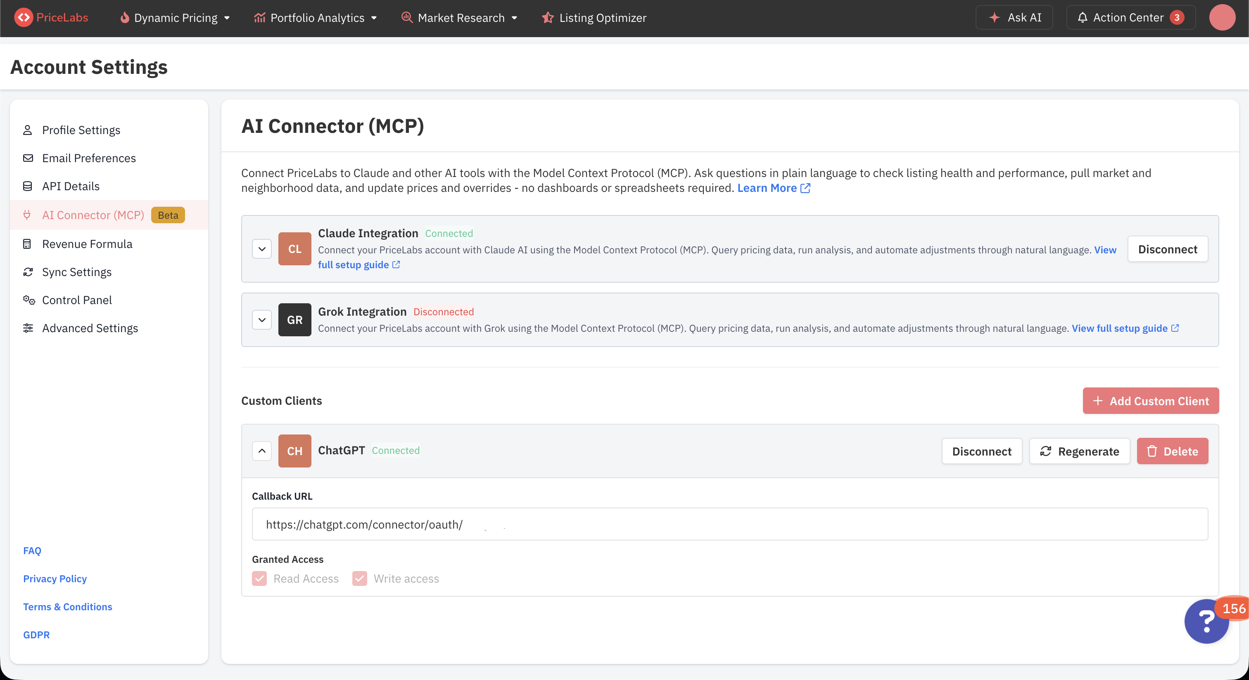Click the Dynamic Pricing flame icon
The image size is (1249, 680).
[125, 17]
